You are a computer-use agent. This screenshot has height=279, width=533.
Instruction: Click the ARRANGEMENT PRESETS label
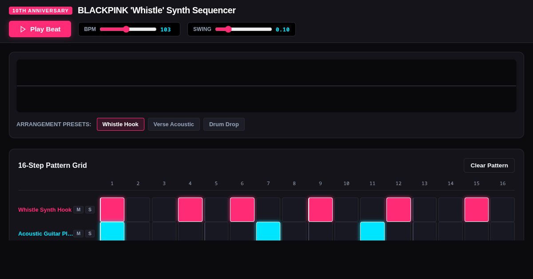(54, 124)
